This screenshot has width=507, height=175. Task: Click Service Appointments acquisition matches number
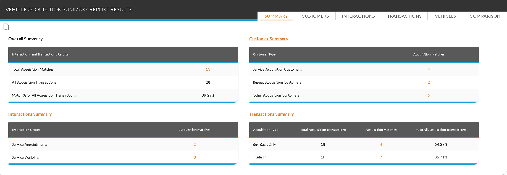[195, 145]
